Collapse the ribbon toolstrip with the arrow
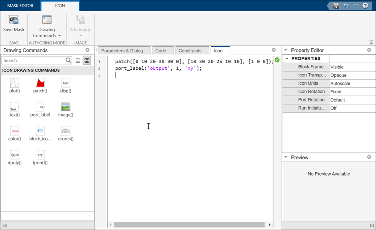Image resolution: width=376 pixels, height=230 pixels. click(371, 43)
